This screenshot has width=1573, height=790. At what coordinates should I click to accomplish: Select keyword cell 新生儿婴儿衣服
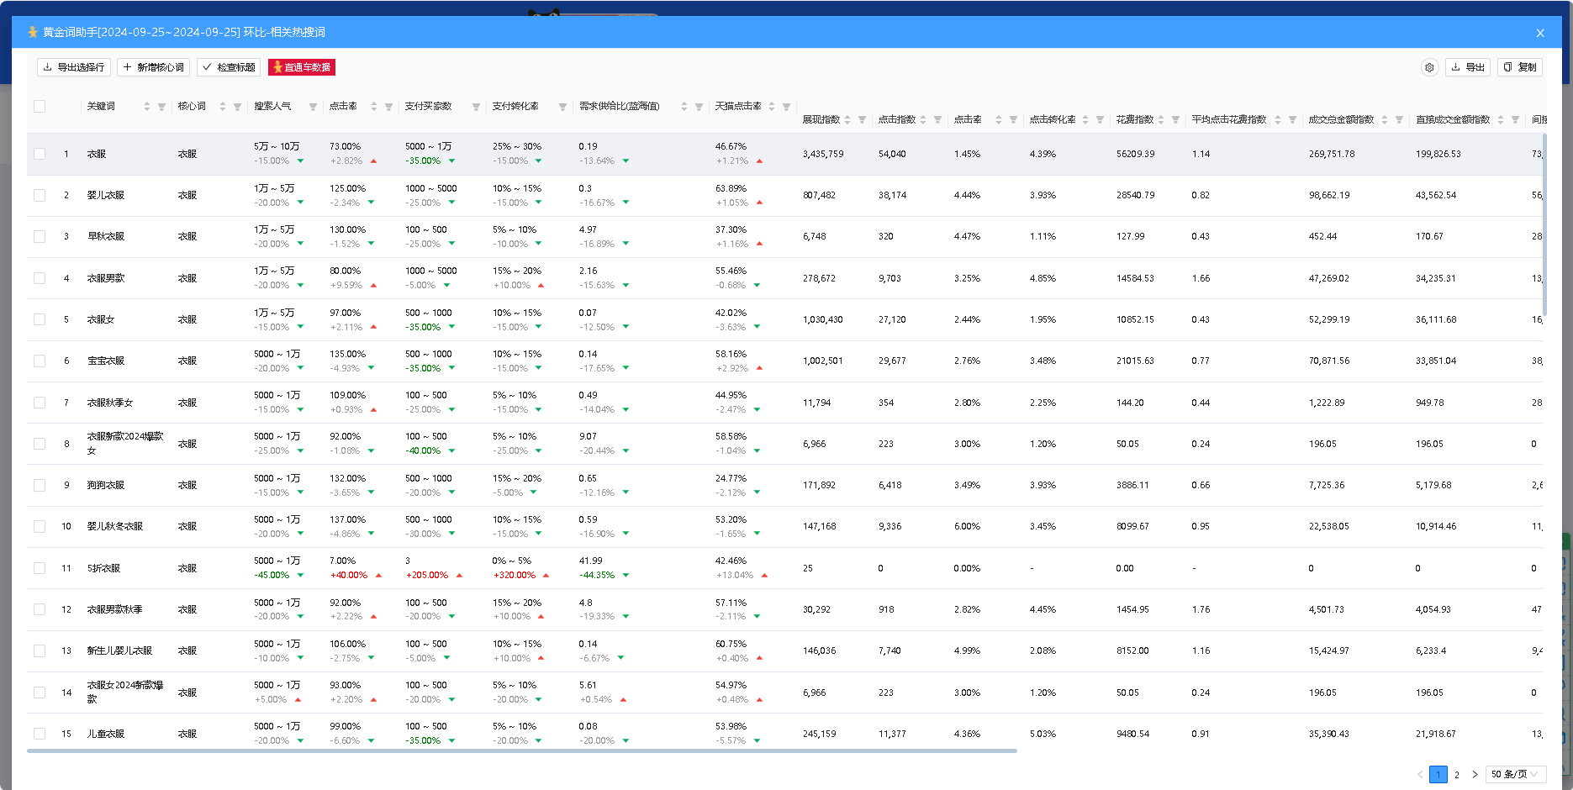(x=119, y=650)
